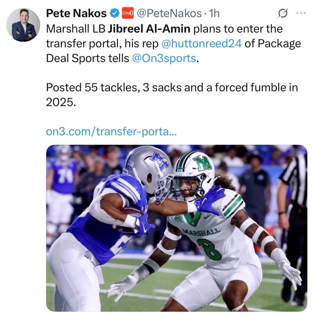Open Grok explain icon on post
This screenshot has width=314, height=315.
(x=283, y=14)
